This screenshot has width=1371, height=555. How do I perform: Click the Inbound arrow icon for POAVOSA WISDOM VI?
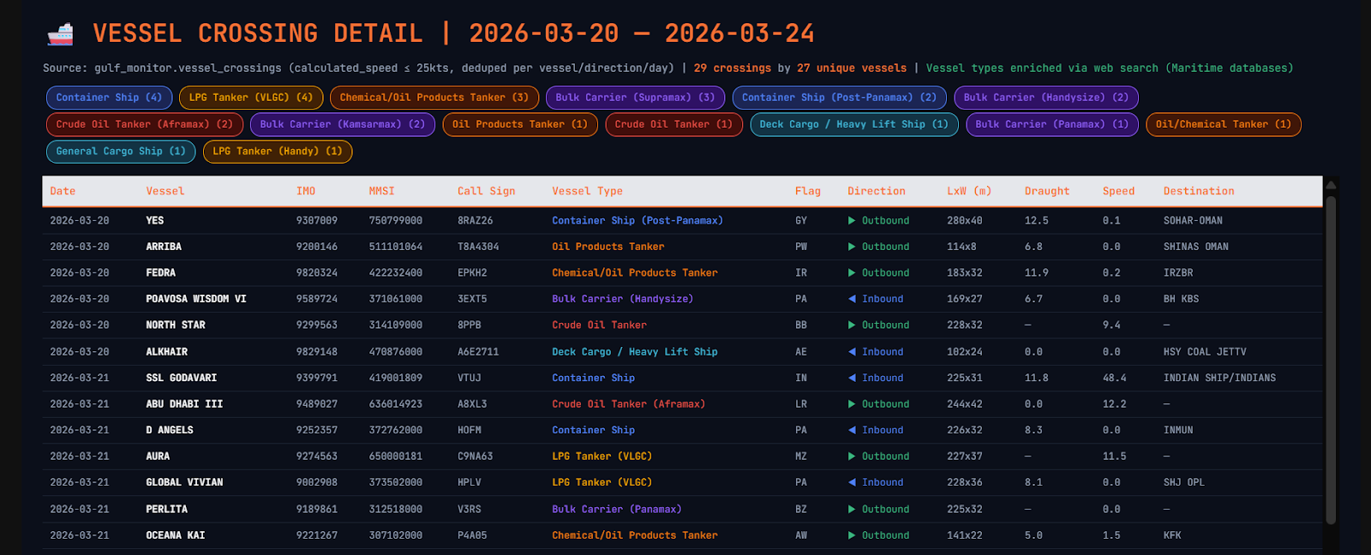click(x=852, y=299)
